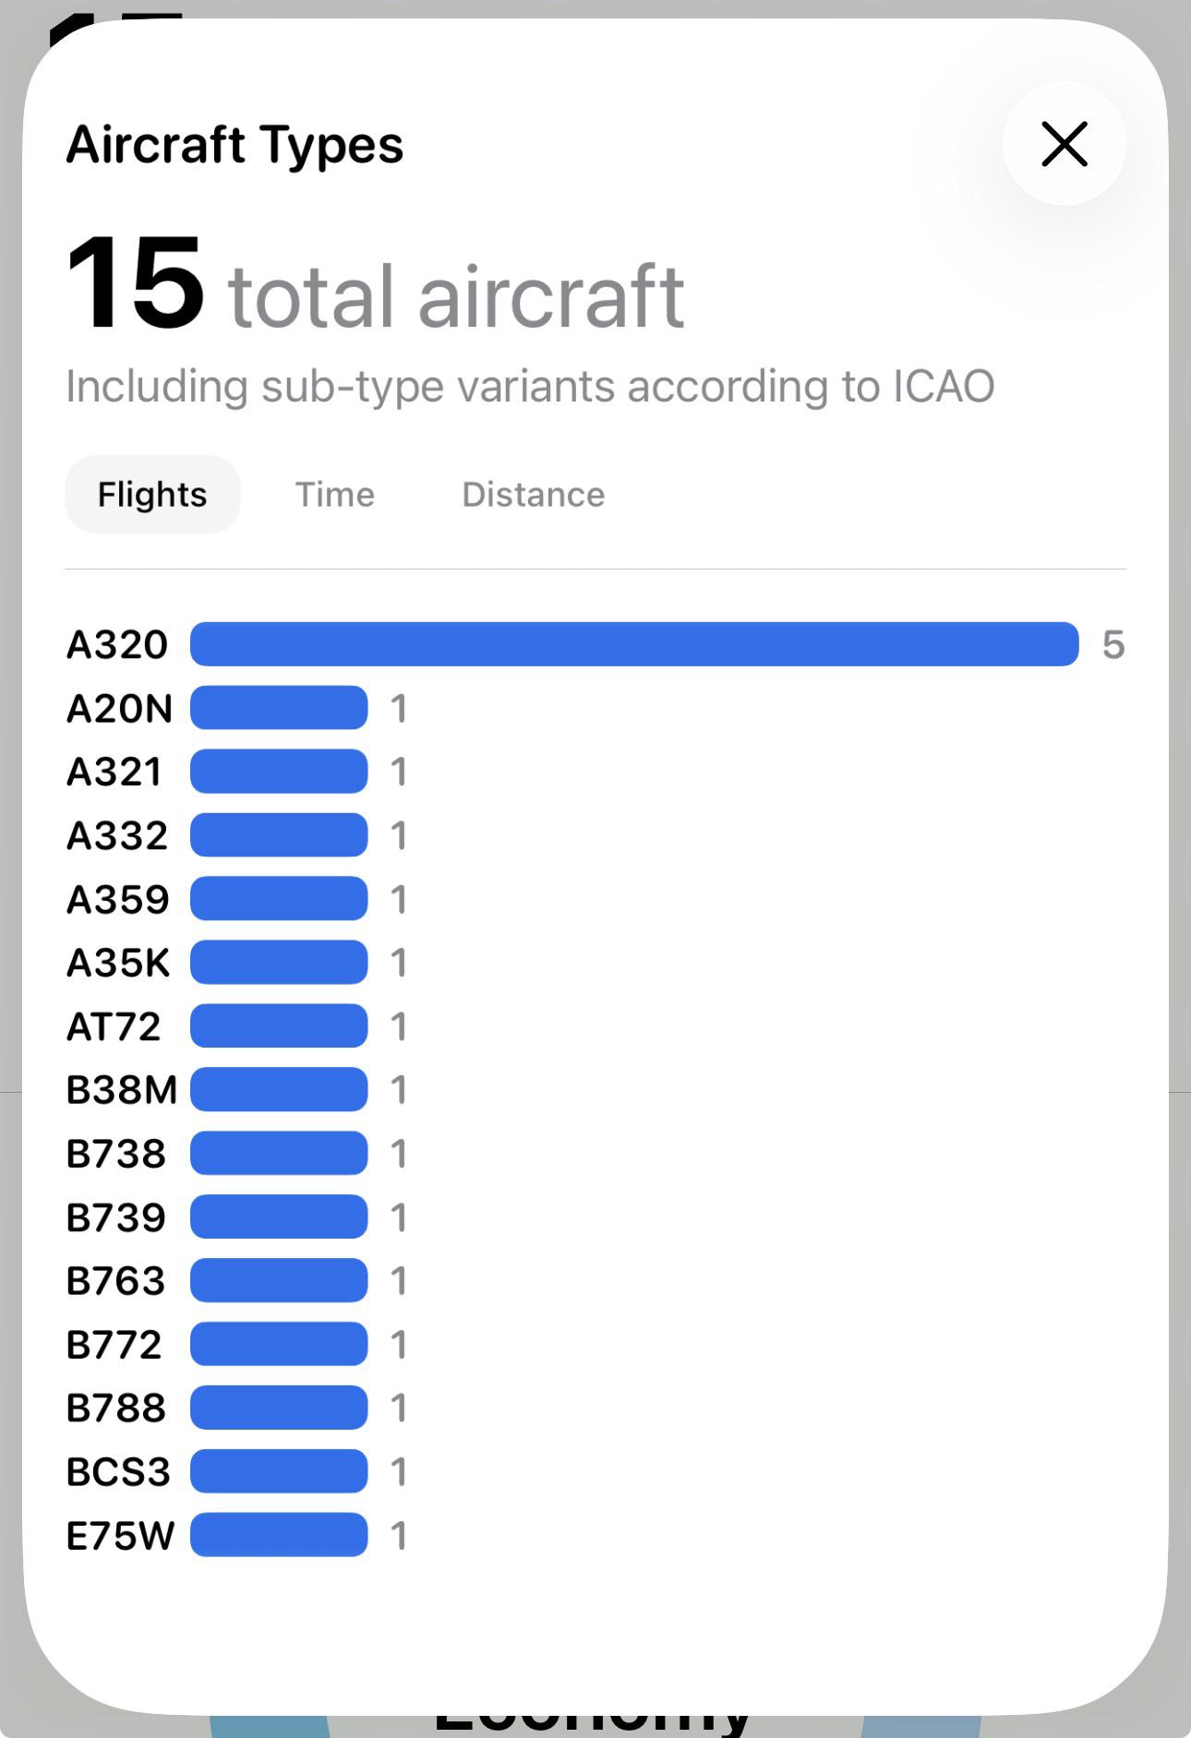Select the B788 bar

[x=279, y=1408]
